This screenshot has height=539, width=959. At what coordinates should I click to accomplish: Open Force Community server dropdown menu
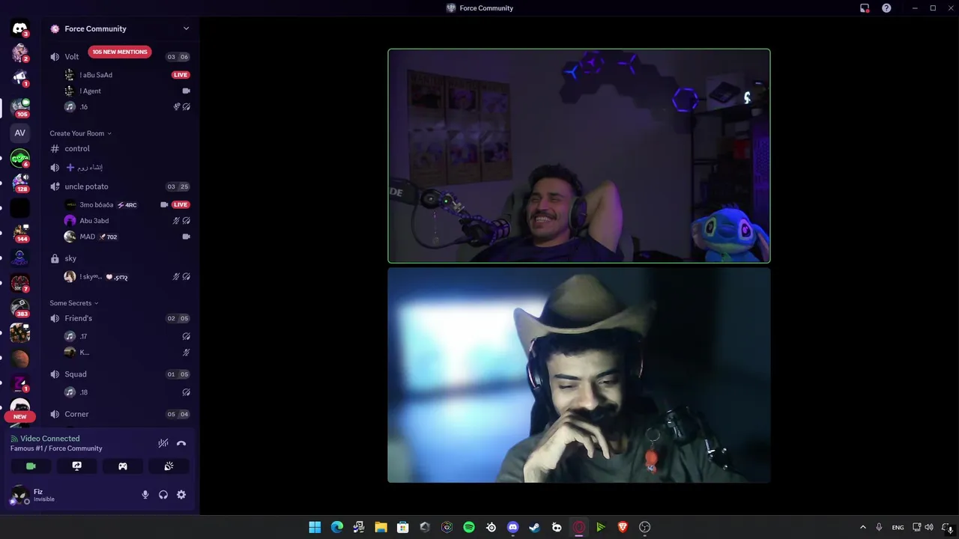click(186, 28)
